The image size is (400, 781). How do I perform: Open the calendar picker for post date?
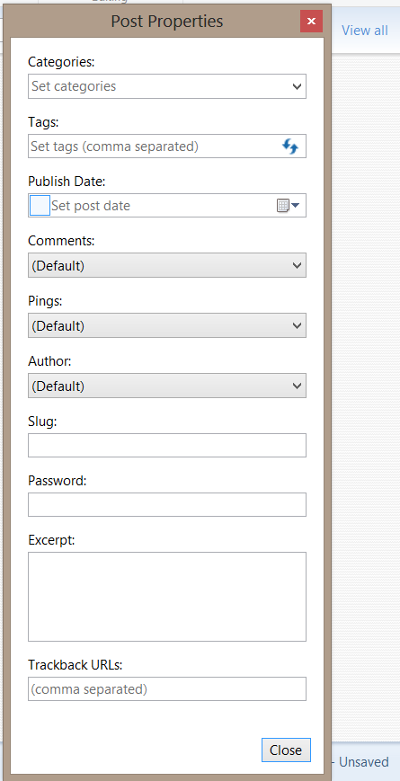click(288, 205)
